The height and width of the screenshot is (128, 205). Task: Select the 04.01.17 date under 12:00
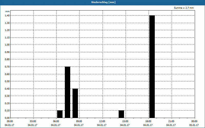tap(102, 125)
